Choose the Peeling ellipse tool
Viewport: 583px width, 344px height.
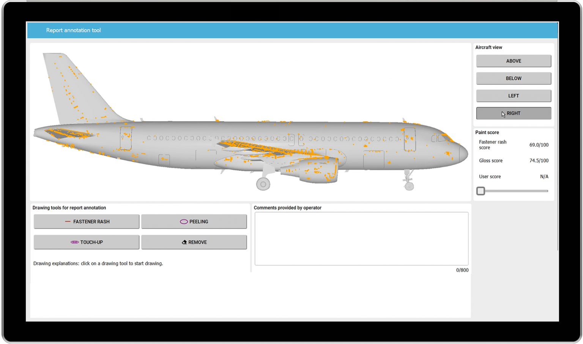(194, 222)
